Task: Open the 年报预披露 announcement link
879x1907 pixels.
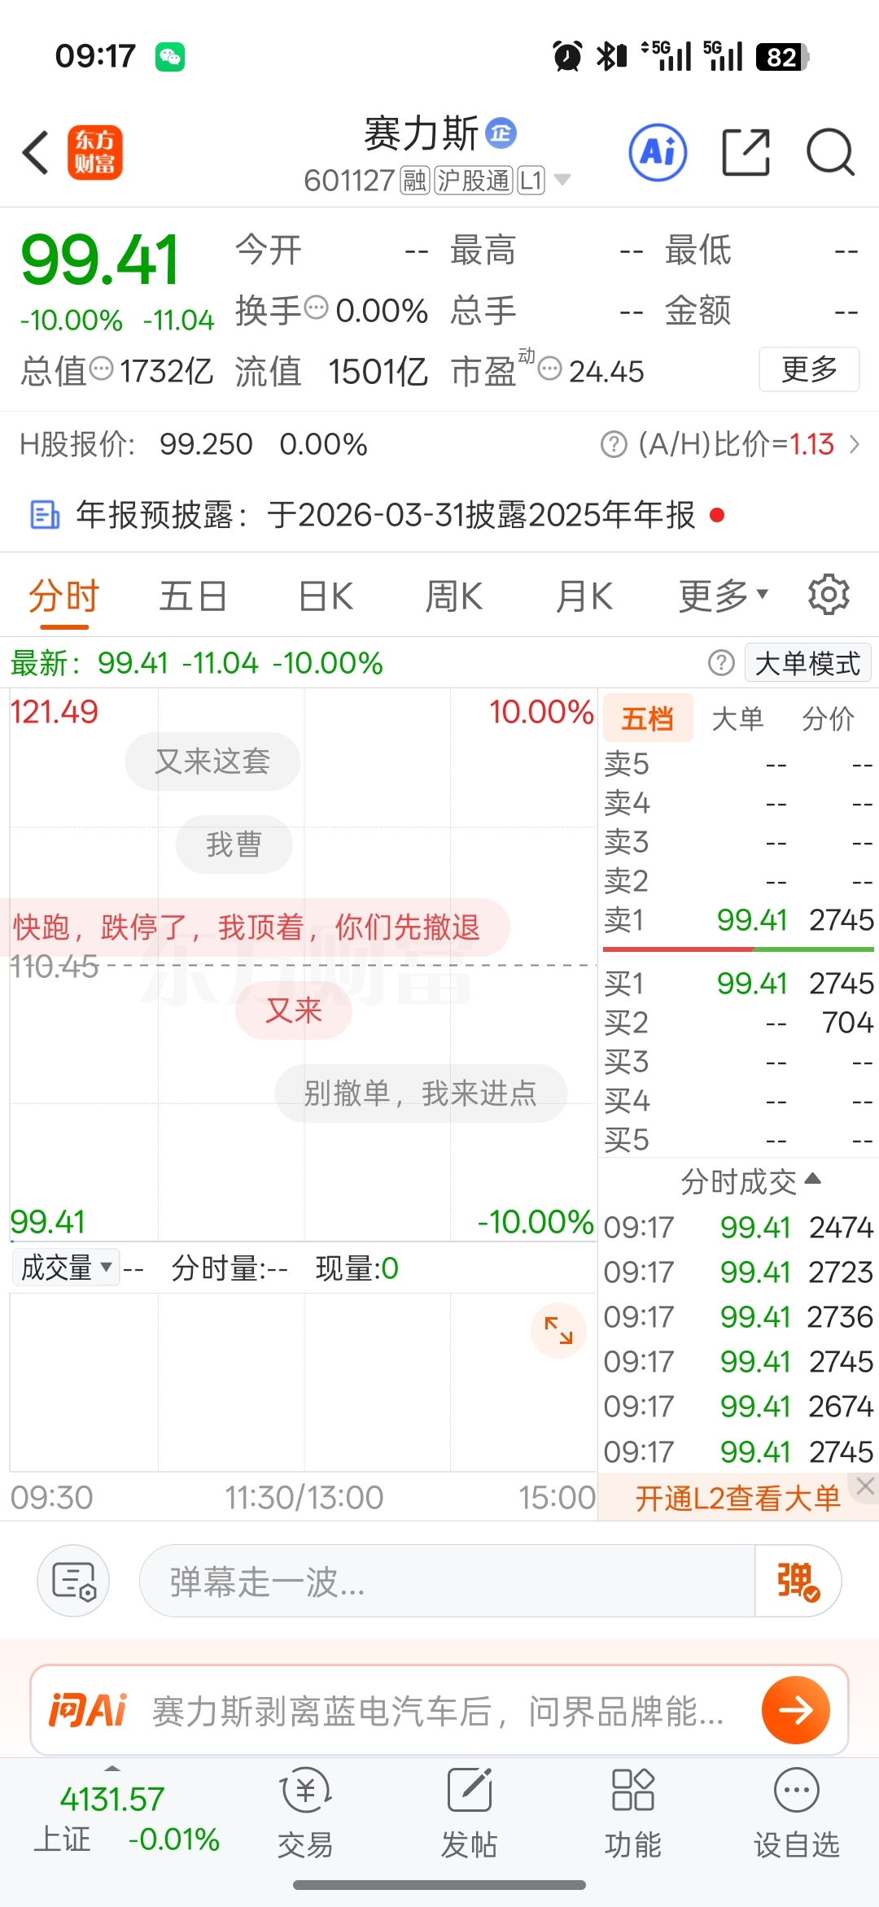Action: (386, 515)
